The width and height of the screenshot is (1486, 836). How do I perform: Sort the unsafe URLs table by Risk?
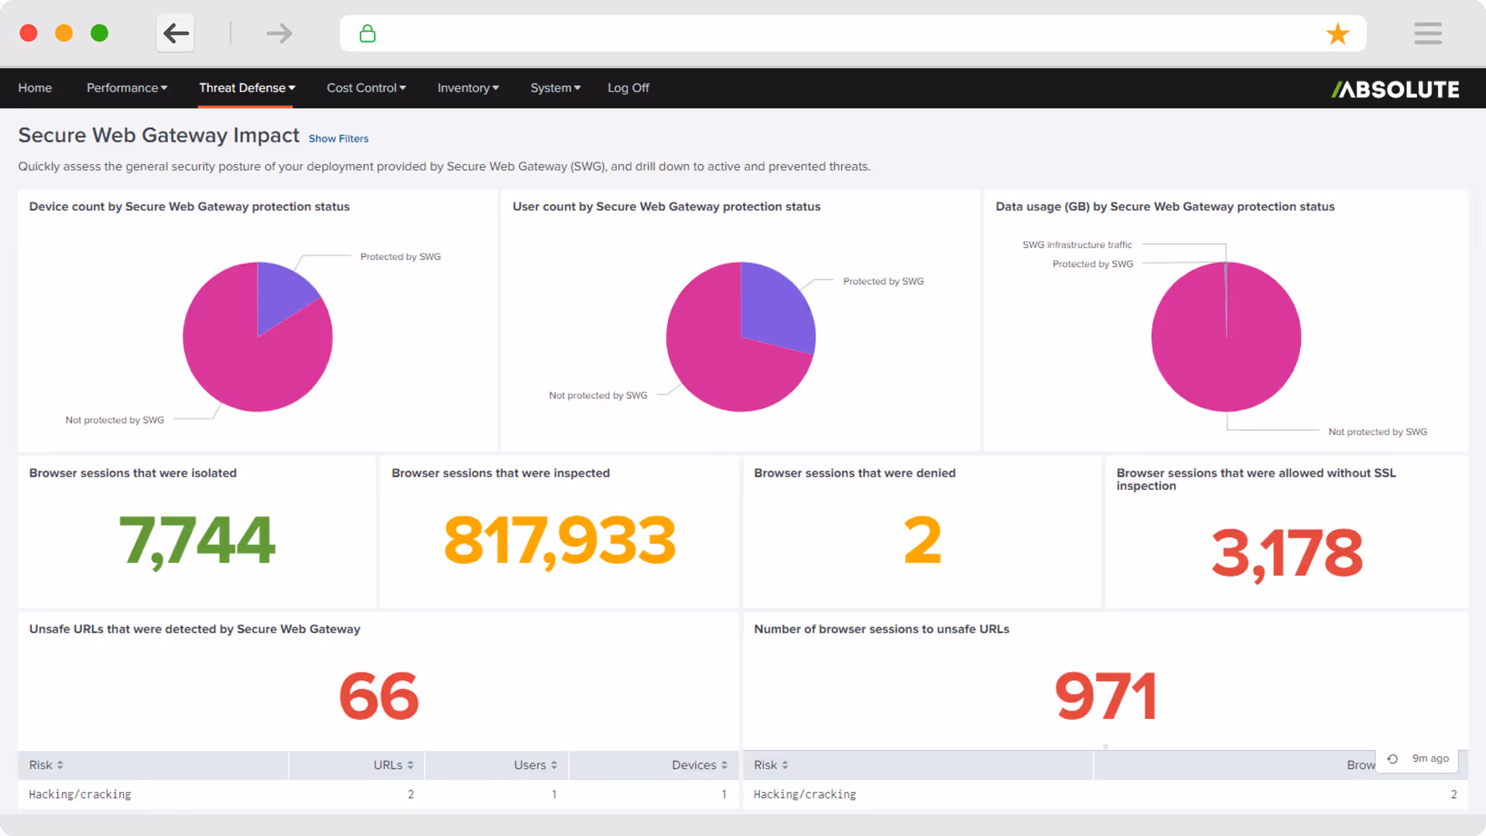point(46,765)
